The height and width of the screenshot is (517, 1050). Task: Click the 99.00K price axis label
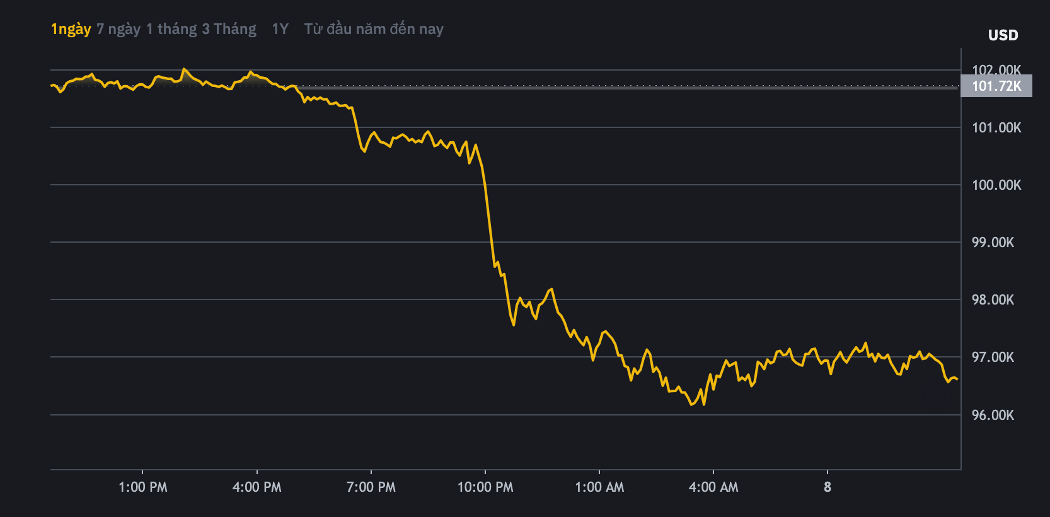click(993, 243)
